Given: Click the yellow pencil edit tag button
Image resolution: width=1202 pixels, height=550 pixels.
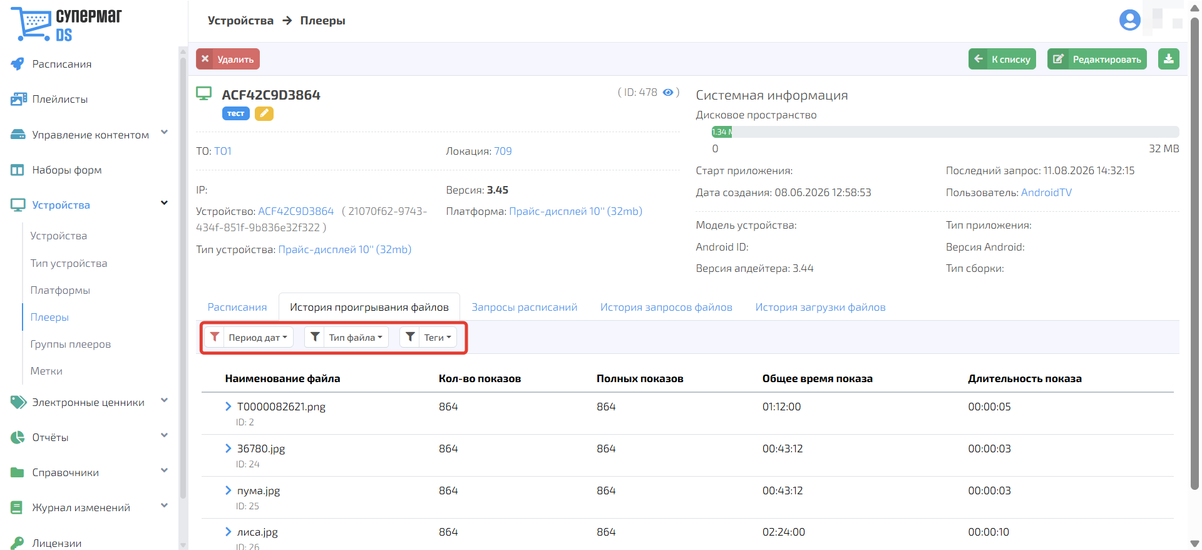Looking at the screenshot, I should tap(264, 113).
